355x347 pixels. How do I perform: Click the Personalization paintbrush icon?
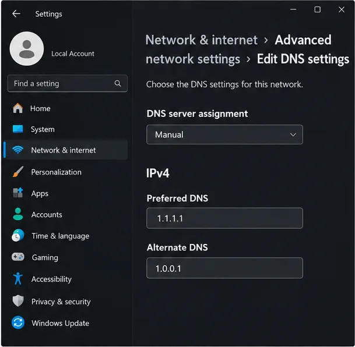click(18, 172)
